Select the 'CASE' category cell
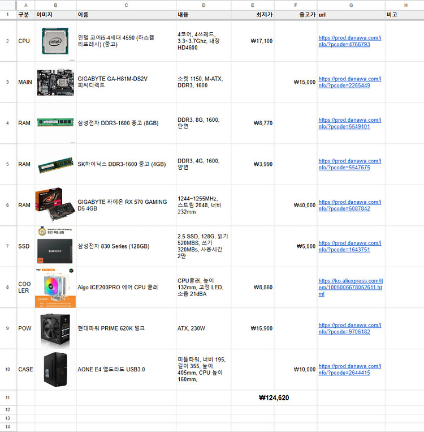The width and height of the screenshot is (424, 432). coord(25,370)
